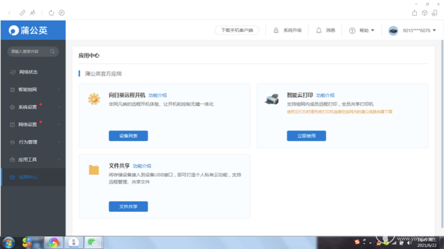Click the 智能云打印 printer icon

tap(272, 99)
